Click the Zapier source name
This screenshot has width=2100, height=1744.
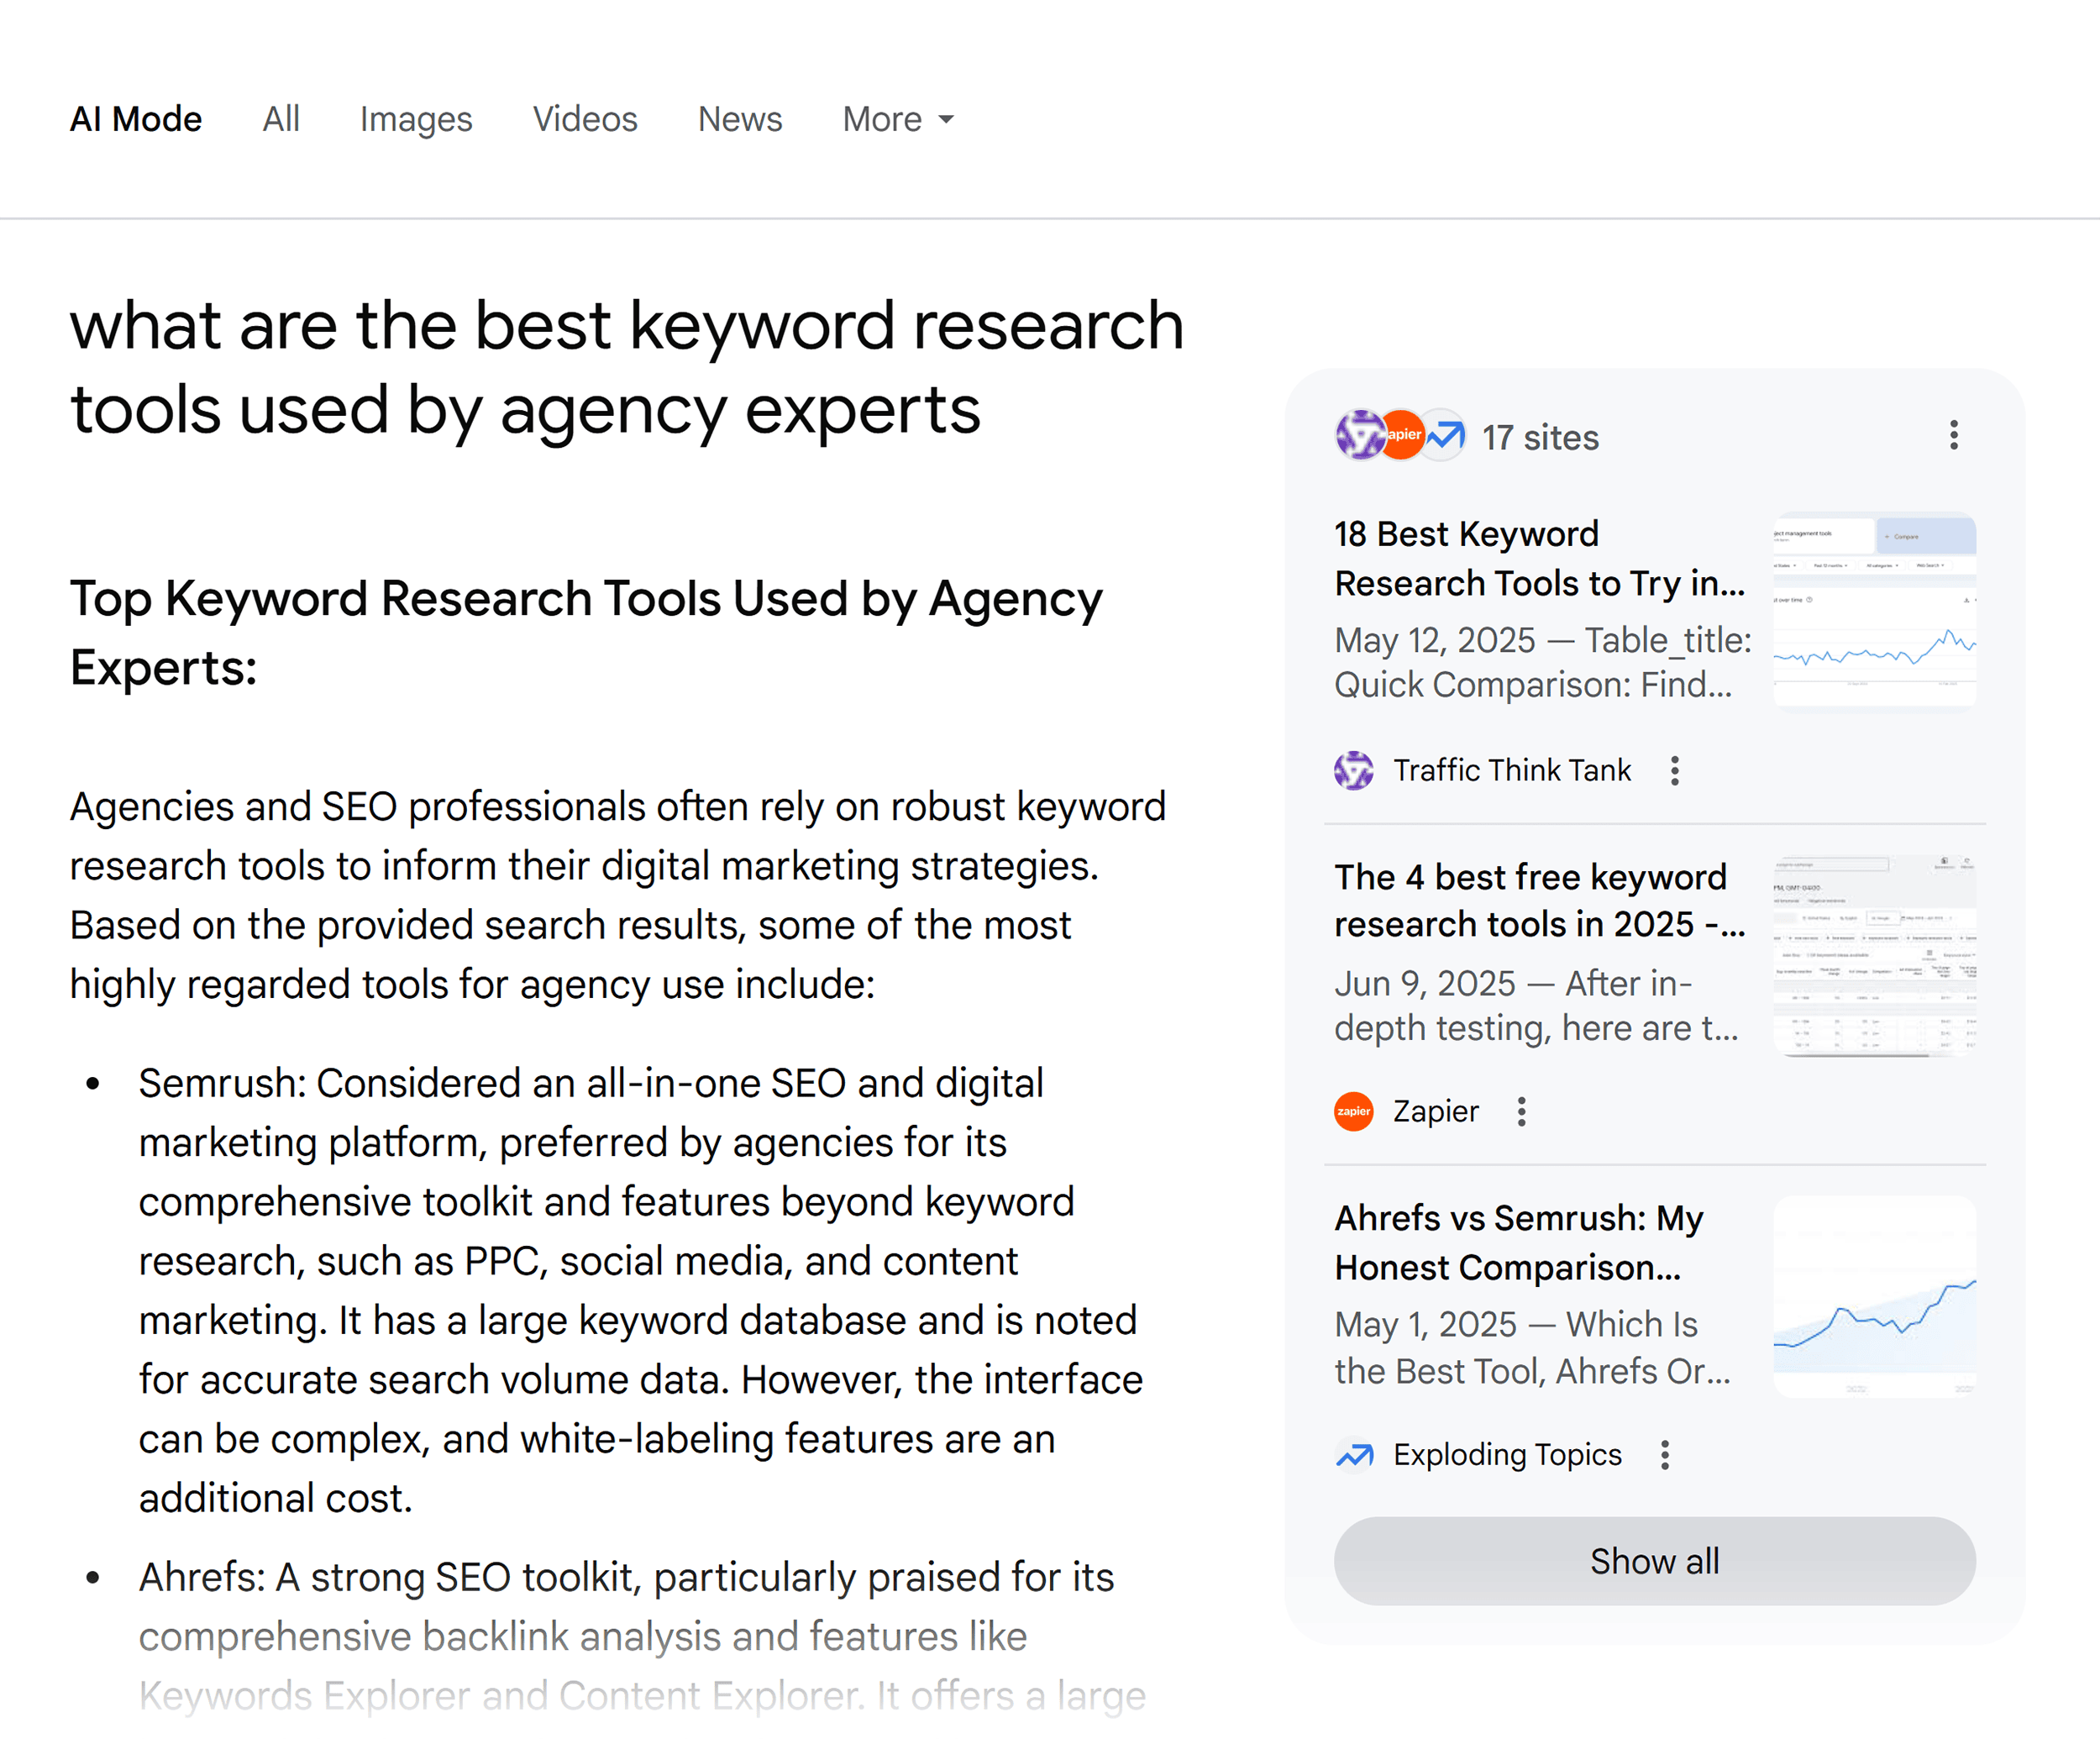[x=1436, y=1111]
